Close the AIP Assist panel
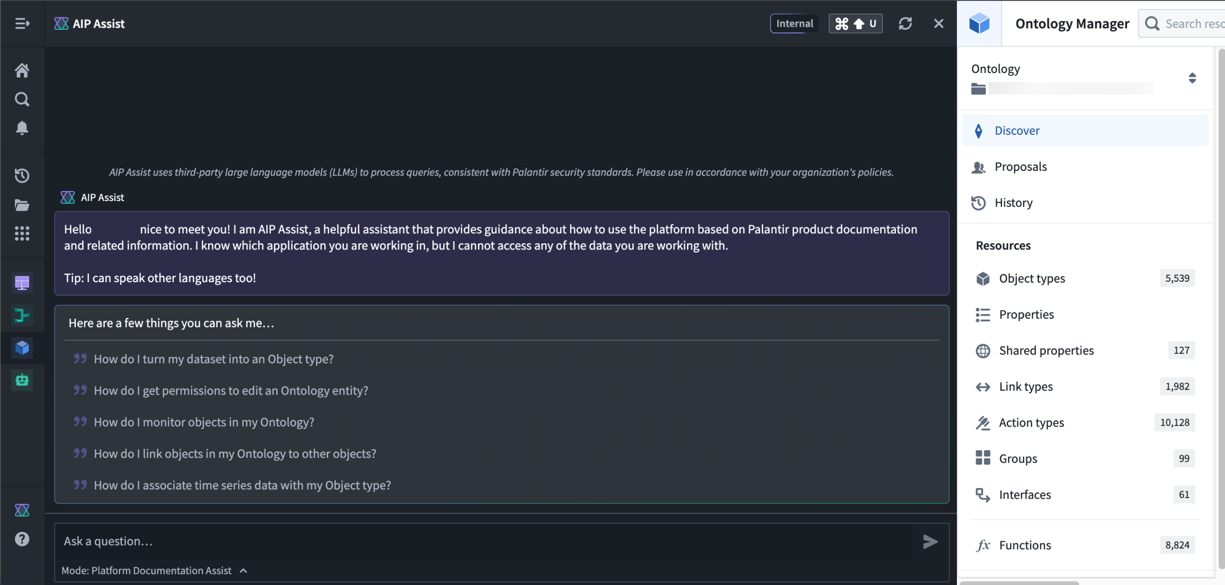Image resolution: width=1225 pixels, height=585 pixels. pos(938,24)
